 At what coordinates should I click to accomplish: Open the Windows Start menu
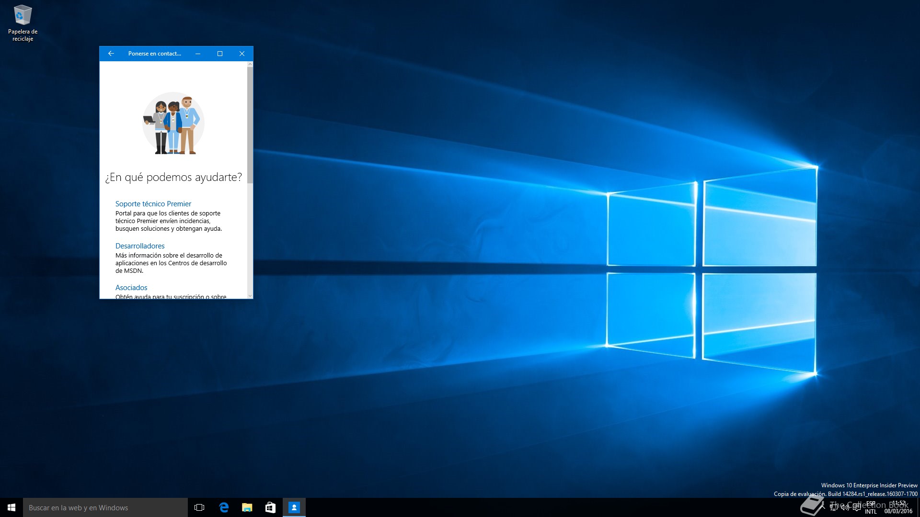pyautogui.click(x=11, y=507)
